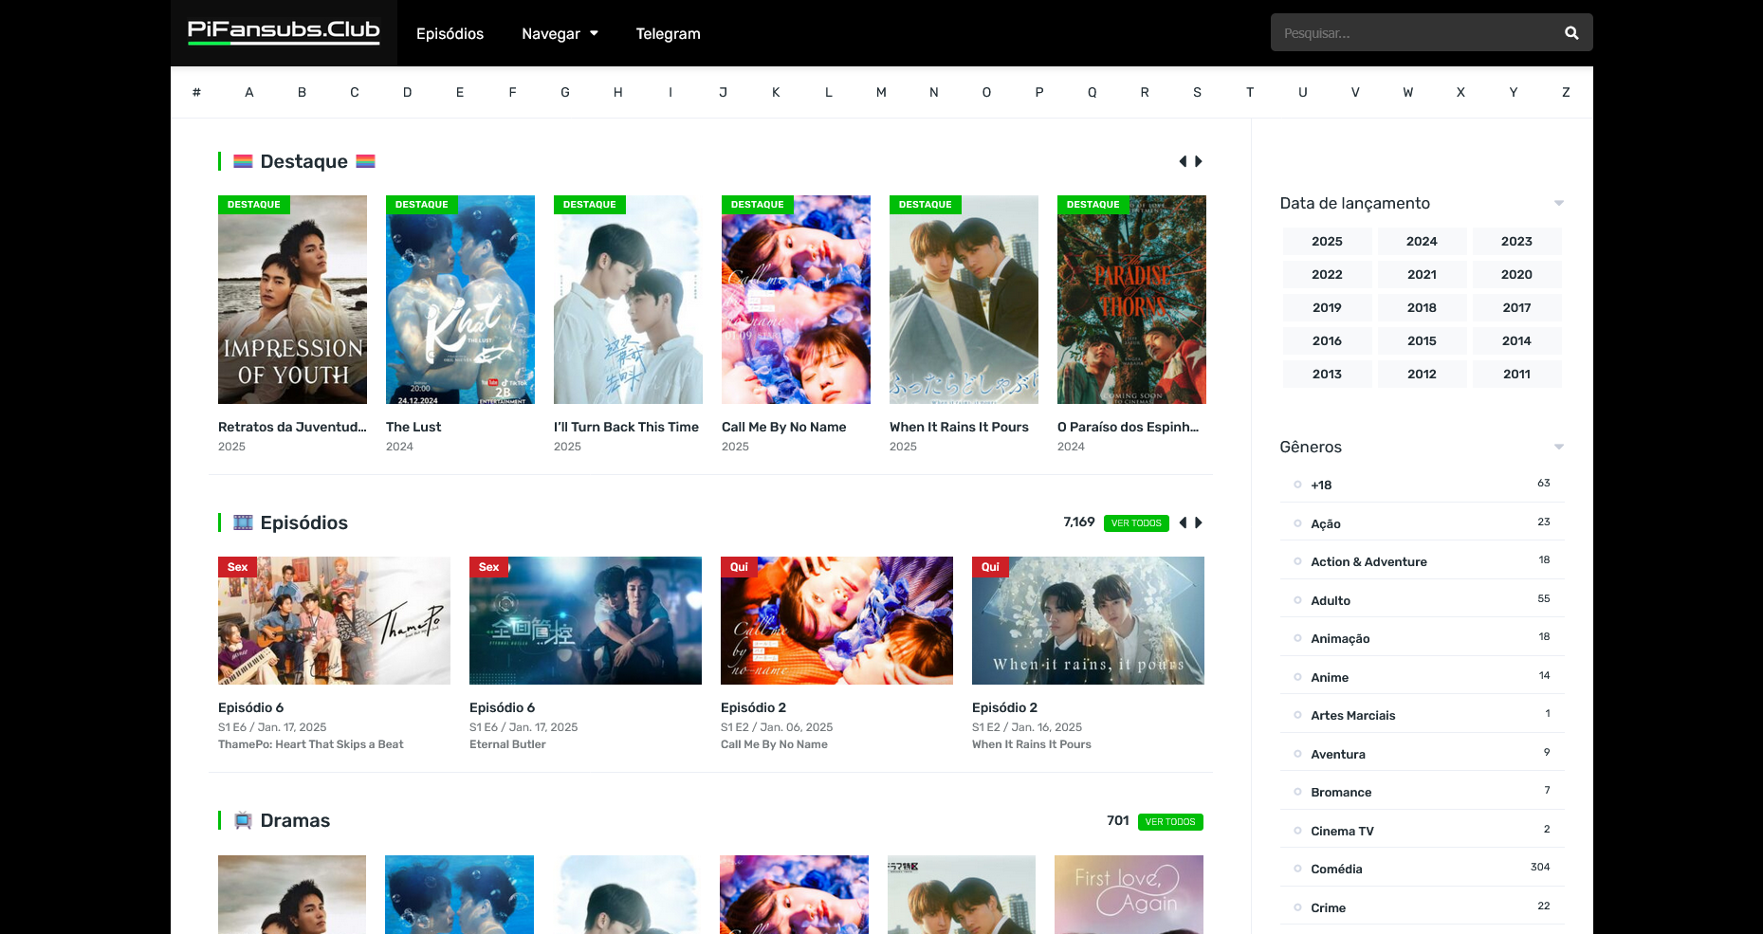Viewport: 1763px width, 934px height.
Task: Click the TV icon beside Dramas heading
Action: pyautogui.click(x=243, y=820)
